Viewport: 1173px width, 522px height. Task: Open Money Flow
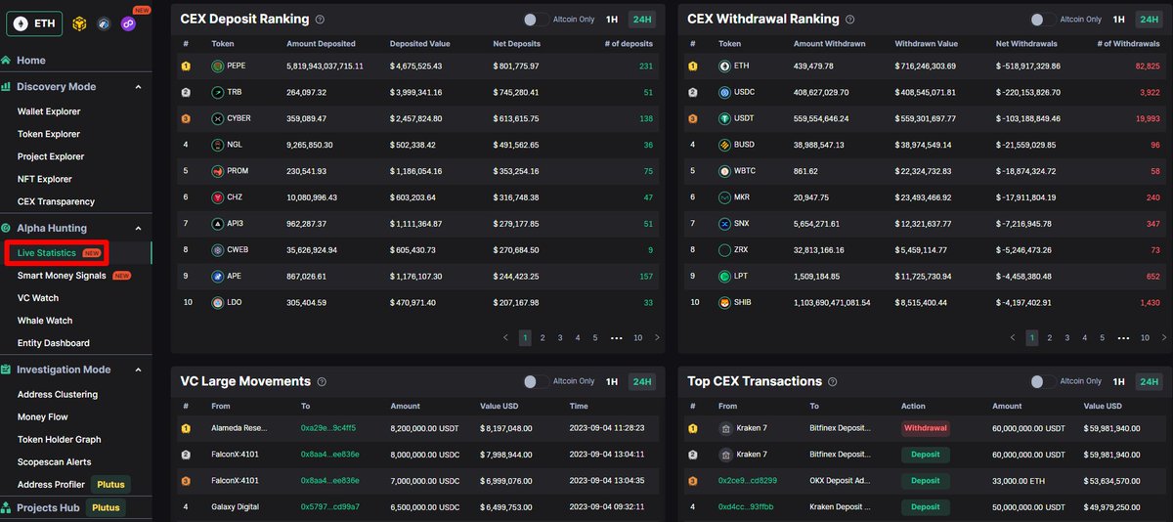[43, 417]
